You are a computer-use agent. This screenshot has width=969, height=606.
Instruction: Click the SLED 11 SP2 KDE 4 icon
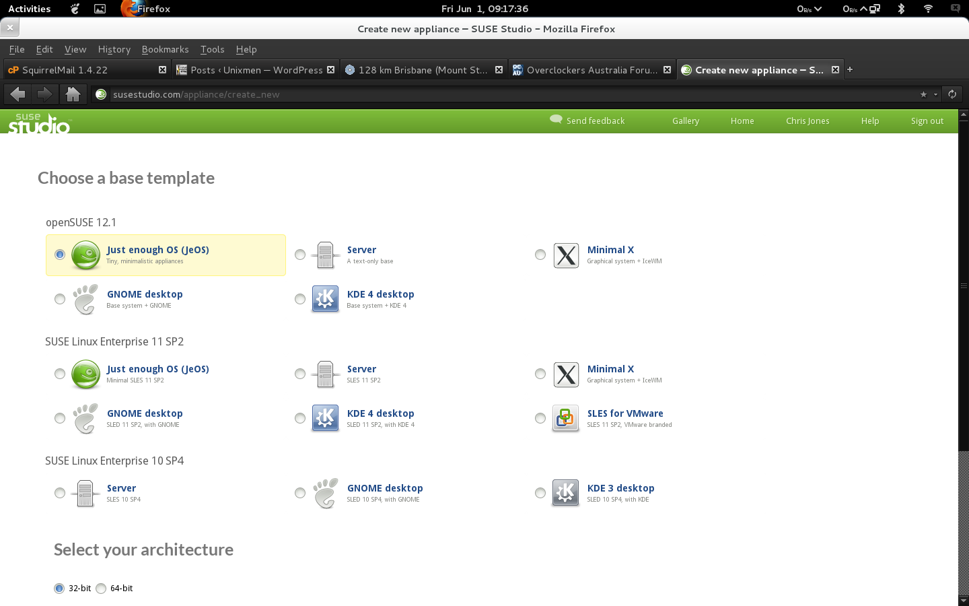pos(325,418)
